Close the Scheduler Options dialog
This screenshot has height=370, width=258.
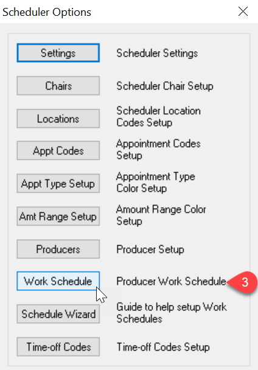243,12
